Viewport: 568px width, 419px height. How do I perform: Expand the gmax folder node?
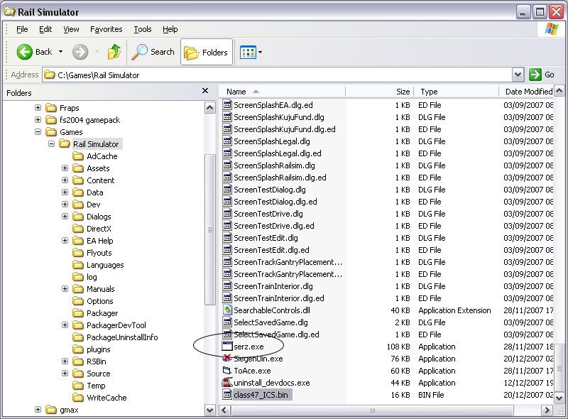click(38, 410)
